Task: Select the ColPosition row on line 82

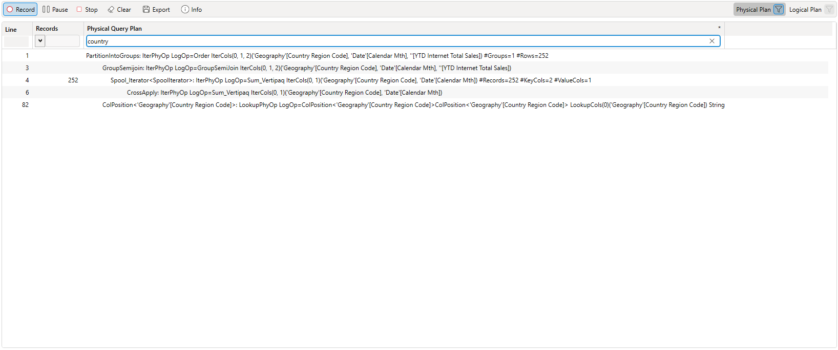Action: coord(413,105)
